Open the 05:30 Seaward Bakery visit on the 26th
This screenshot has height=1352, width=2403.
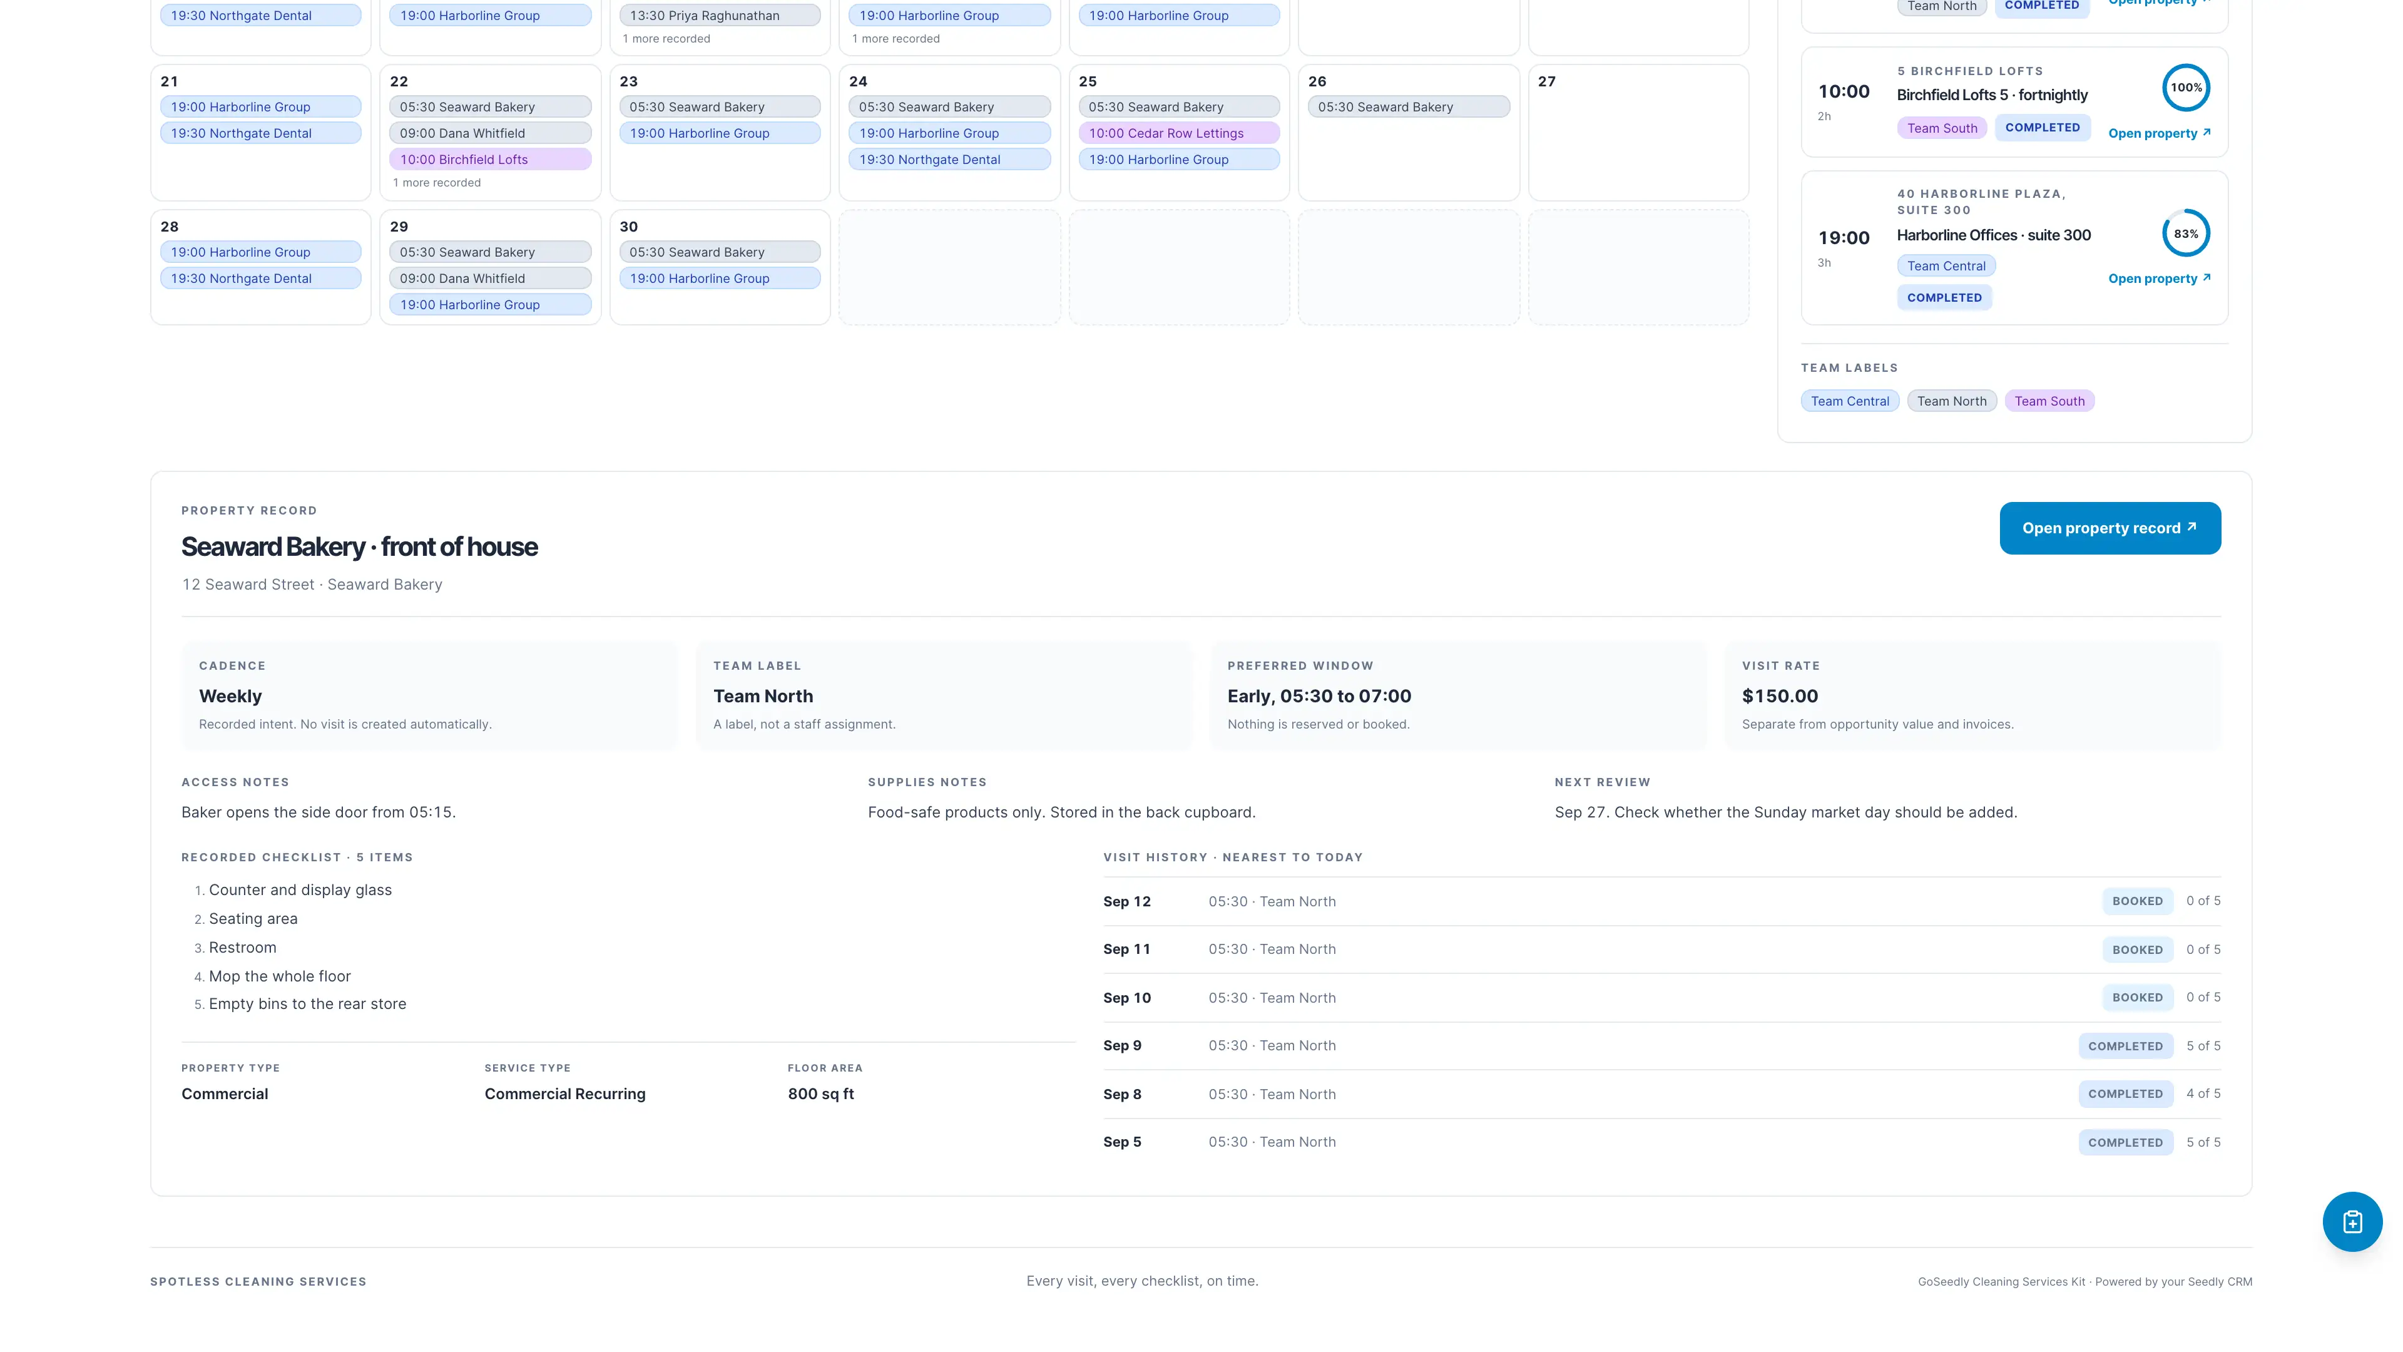click(x=1409, y=107)
